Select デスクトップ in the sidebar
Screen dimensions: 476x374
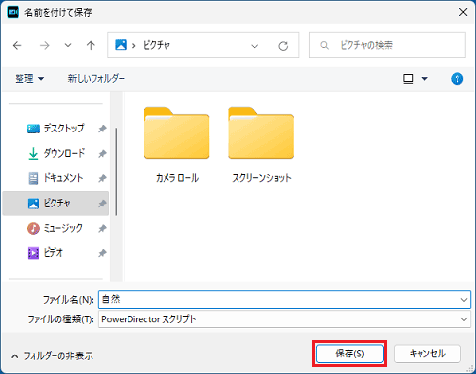coord(55,129)
